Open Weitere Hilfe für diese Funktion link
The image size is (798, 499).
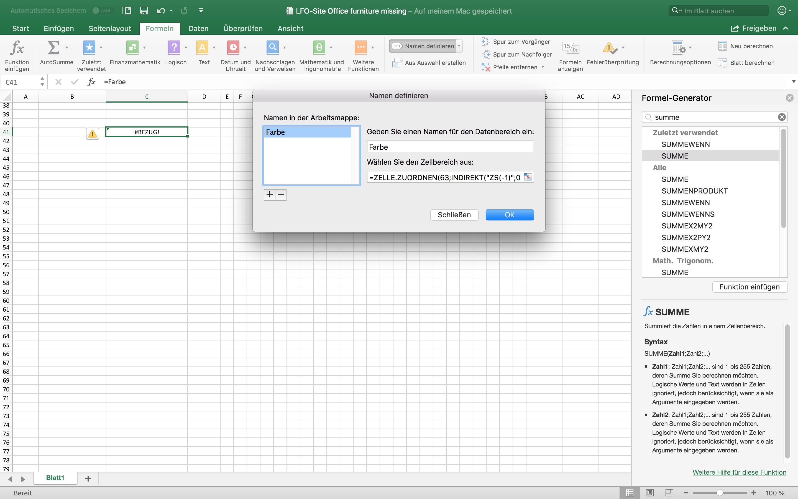[x=739, y=472]
